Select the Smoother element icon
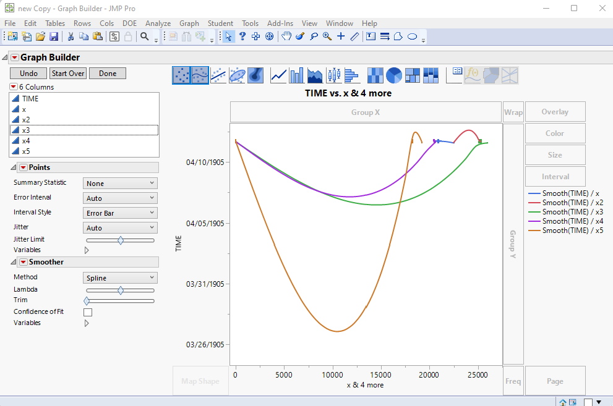Image resolution: width=613 pixels, height=406 pixels. click(x=200, y=75)
